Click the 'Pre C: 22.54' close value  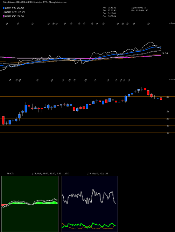tap(110, 16)
